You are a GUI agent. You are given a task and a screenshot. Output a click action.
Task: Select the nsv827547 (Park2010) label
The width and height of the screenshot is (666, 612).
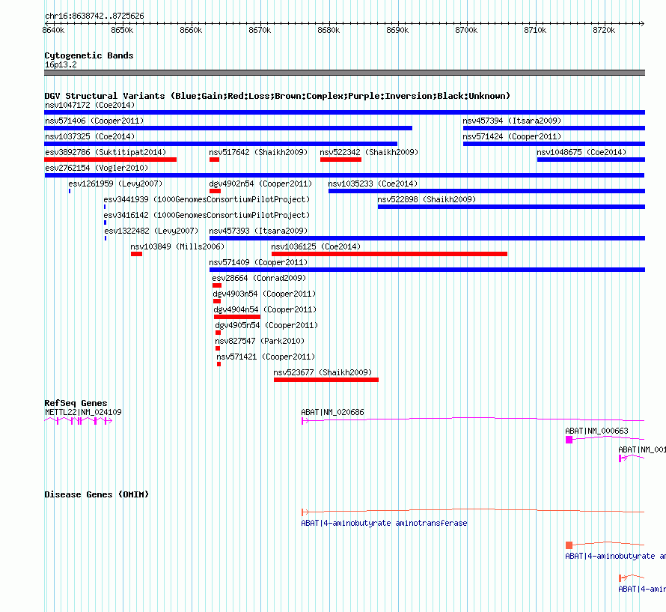(x=260, y=341)
